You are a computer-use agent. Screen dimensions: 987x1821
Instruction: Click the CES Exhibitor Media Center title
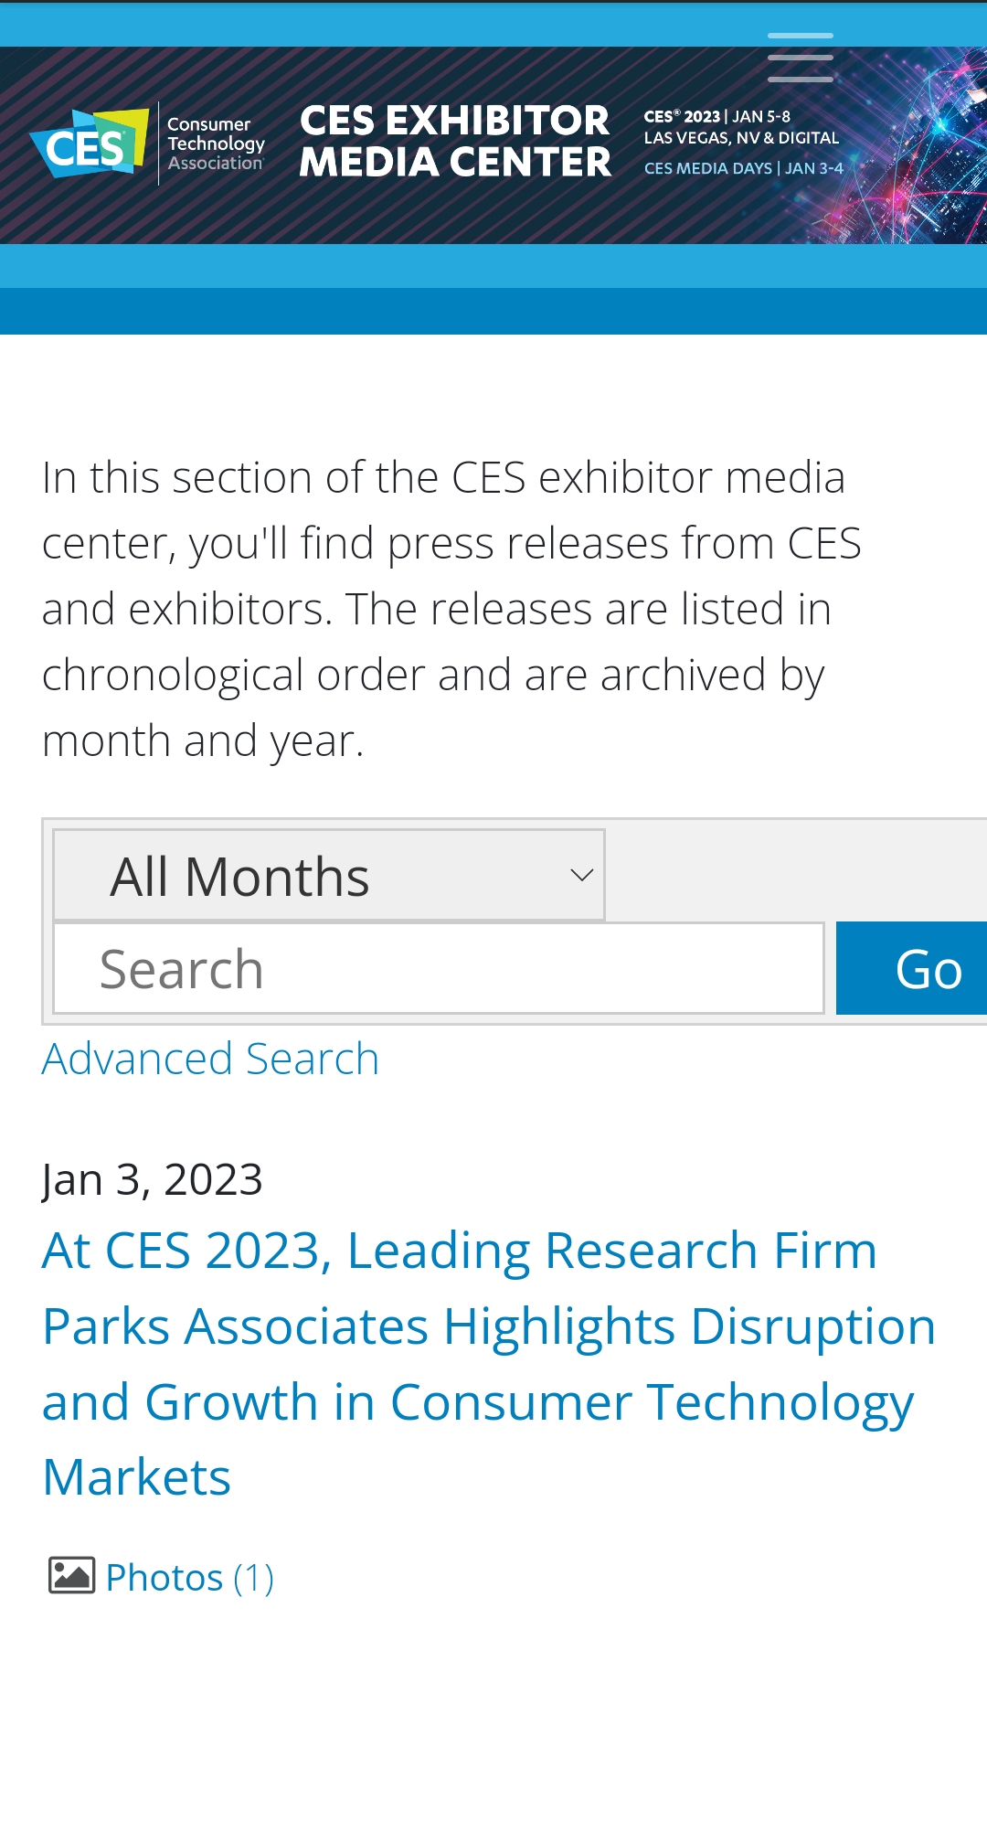455,142
